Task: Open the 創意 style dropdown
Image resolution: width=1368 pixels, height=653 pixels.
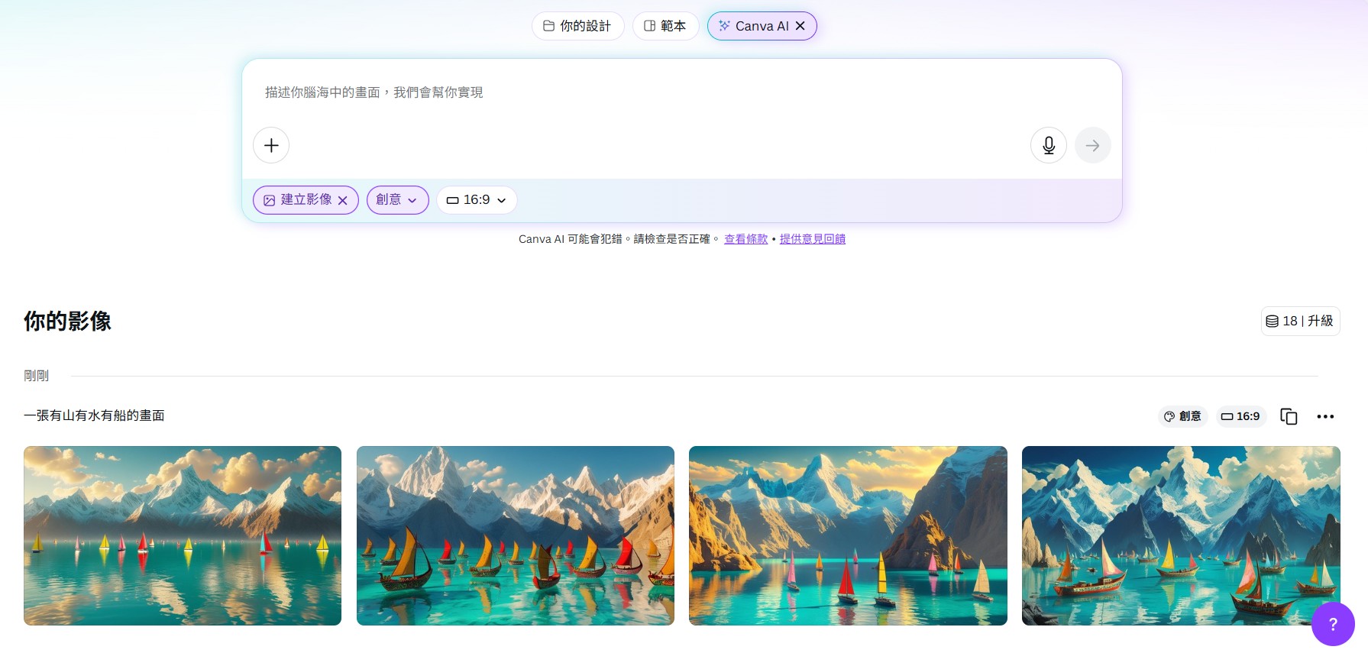Action: pos(397,200)
